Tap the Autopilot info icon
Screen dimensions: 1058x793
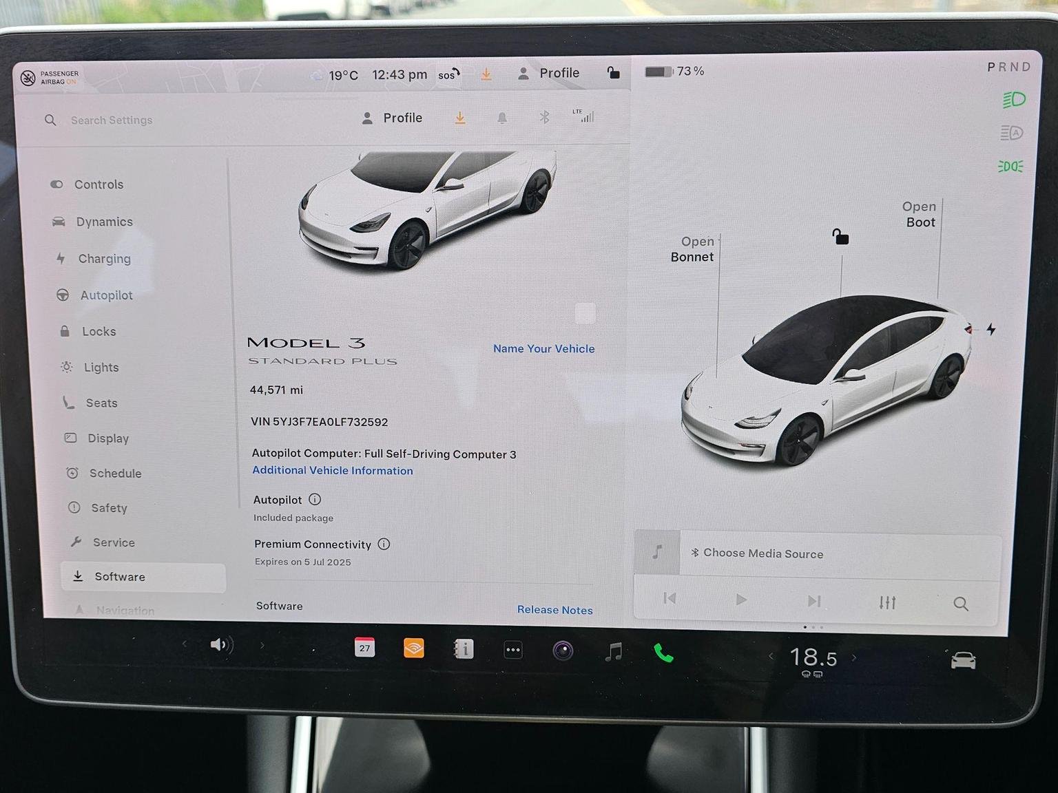click(315, 499)
